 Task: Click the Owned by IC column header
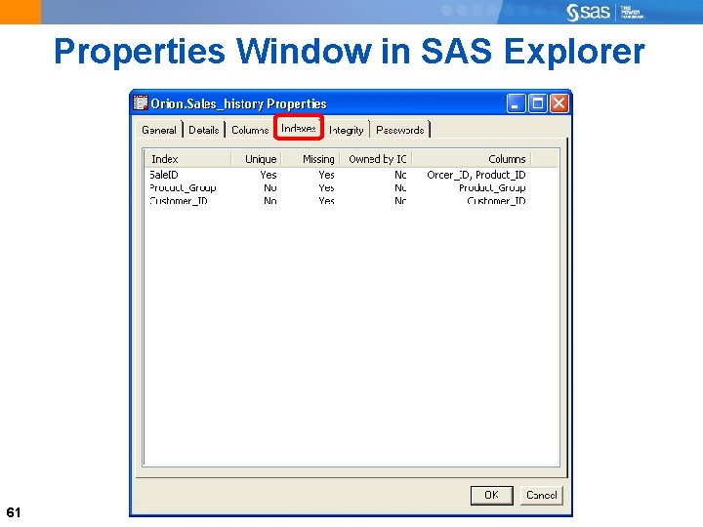[x=377, y=159]
